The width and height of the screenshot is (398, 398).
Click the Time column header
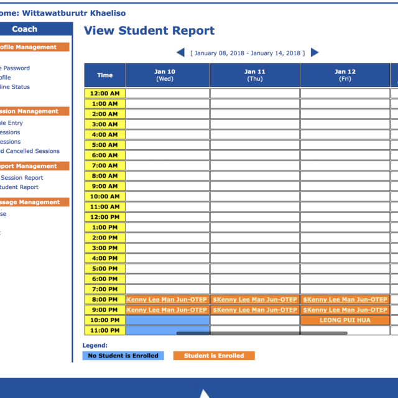pyautogui.click(x=105, y=75)
